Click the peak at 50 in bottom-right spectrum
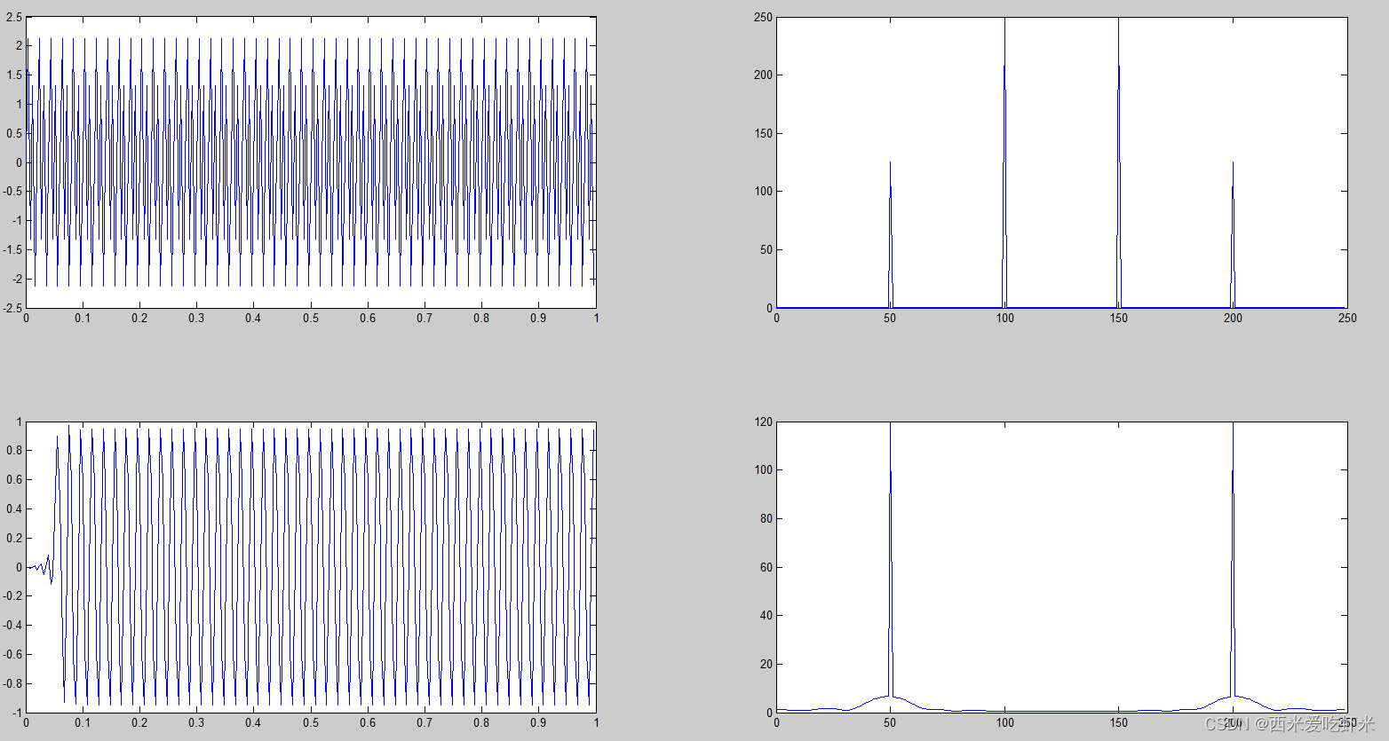1389x741 pixels. (x=890, y=559)
